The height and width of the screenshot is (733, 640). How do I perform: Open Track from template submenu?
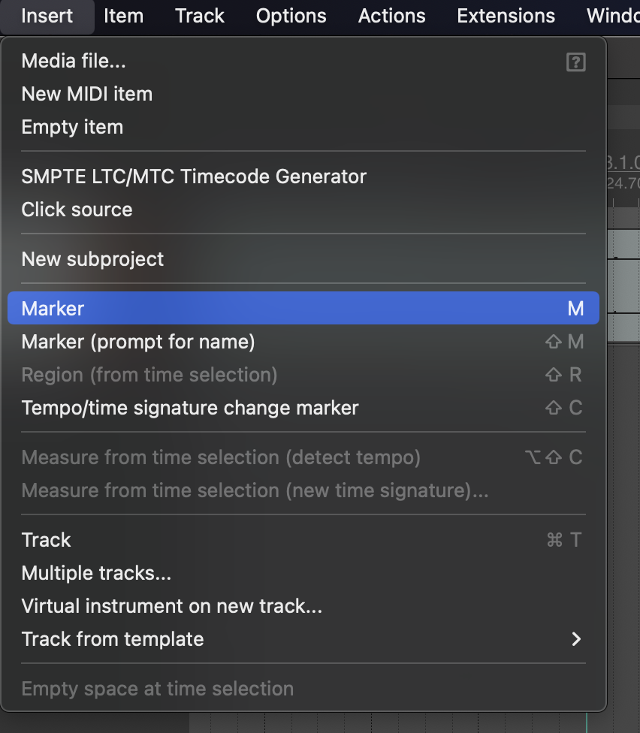click(x=303, y=639)
